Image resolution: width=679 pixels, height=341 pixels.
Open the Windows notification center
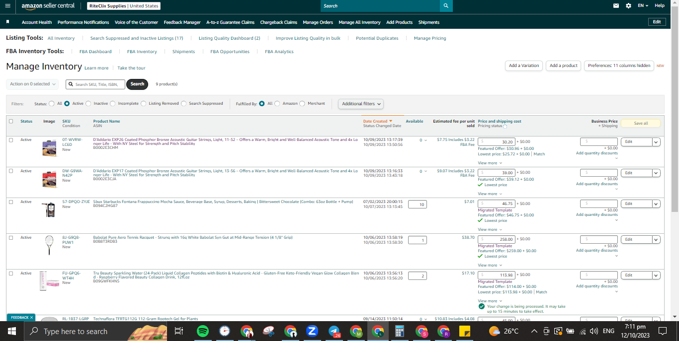coord(662,331)
